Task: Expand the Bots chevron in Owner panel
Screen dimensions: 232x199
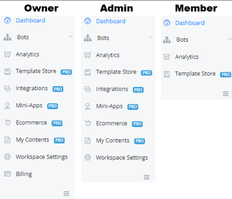Action: [x=71, y=37]
